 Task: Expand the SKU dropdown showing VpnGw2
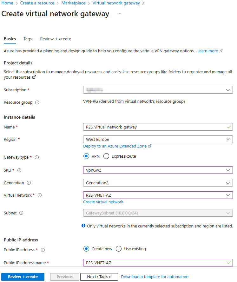coord(158,170)
